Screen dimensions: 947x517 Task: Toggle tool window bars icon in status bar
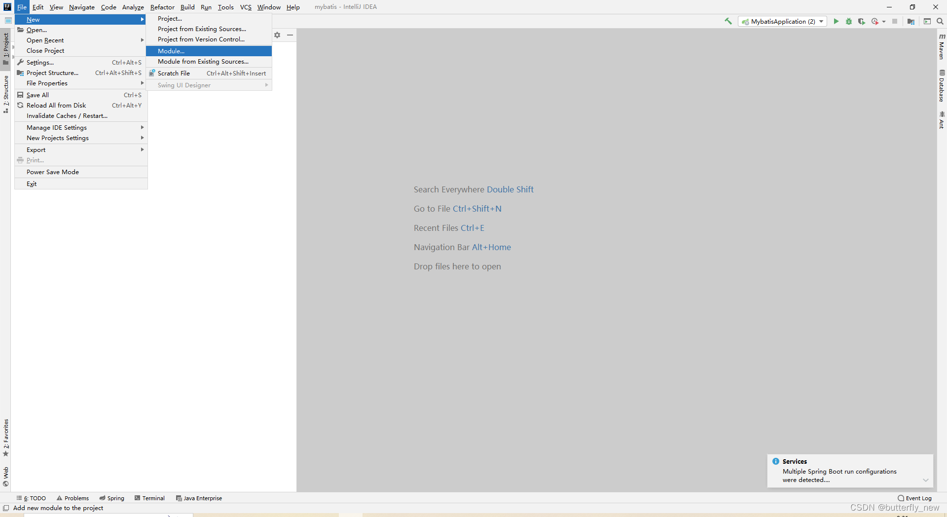6,508
